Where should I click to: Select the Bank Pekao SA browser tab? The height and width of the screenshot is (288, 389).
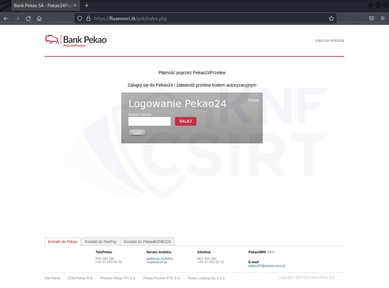coord(45,6)
